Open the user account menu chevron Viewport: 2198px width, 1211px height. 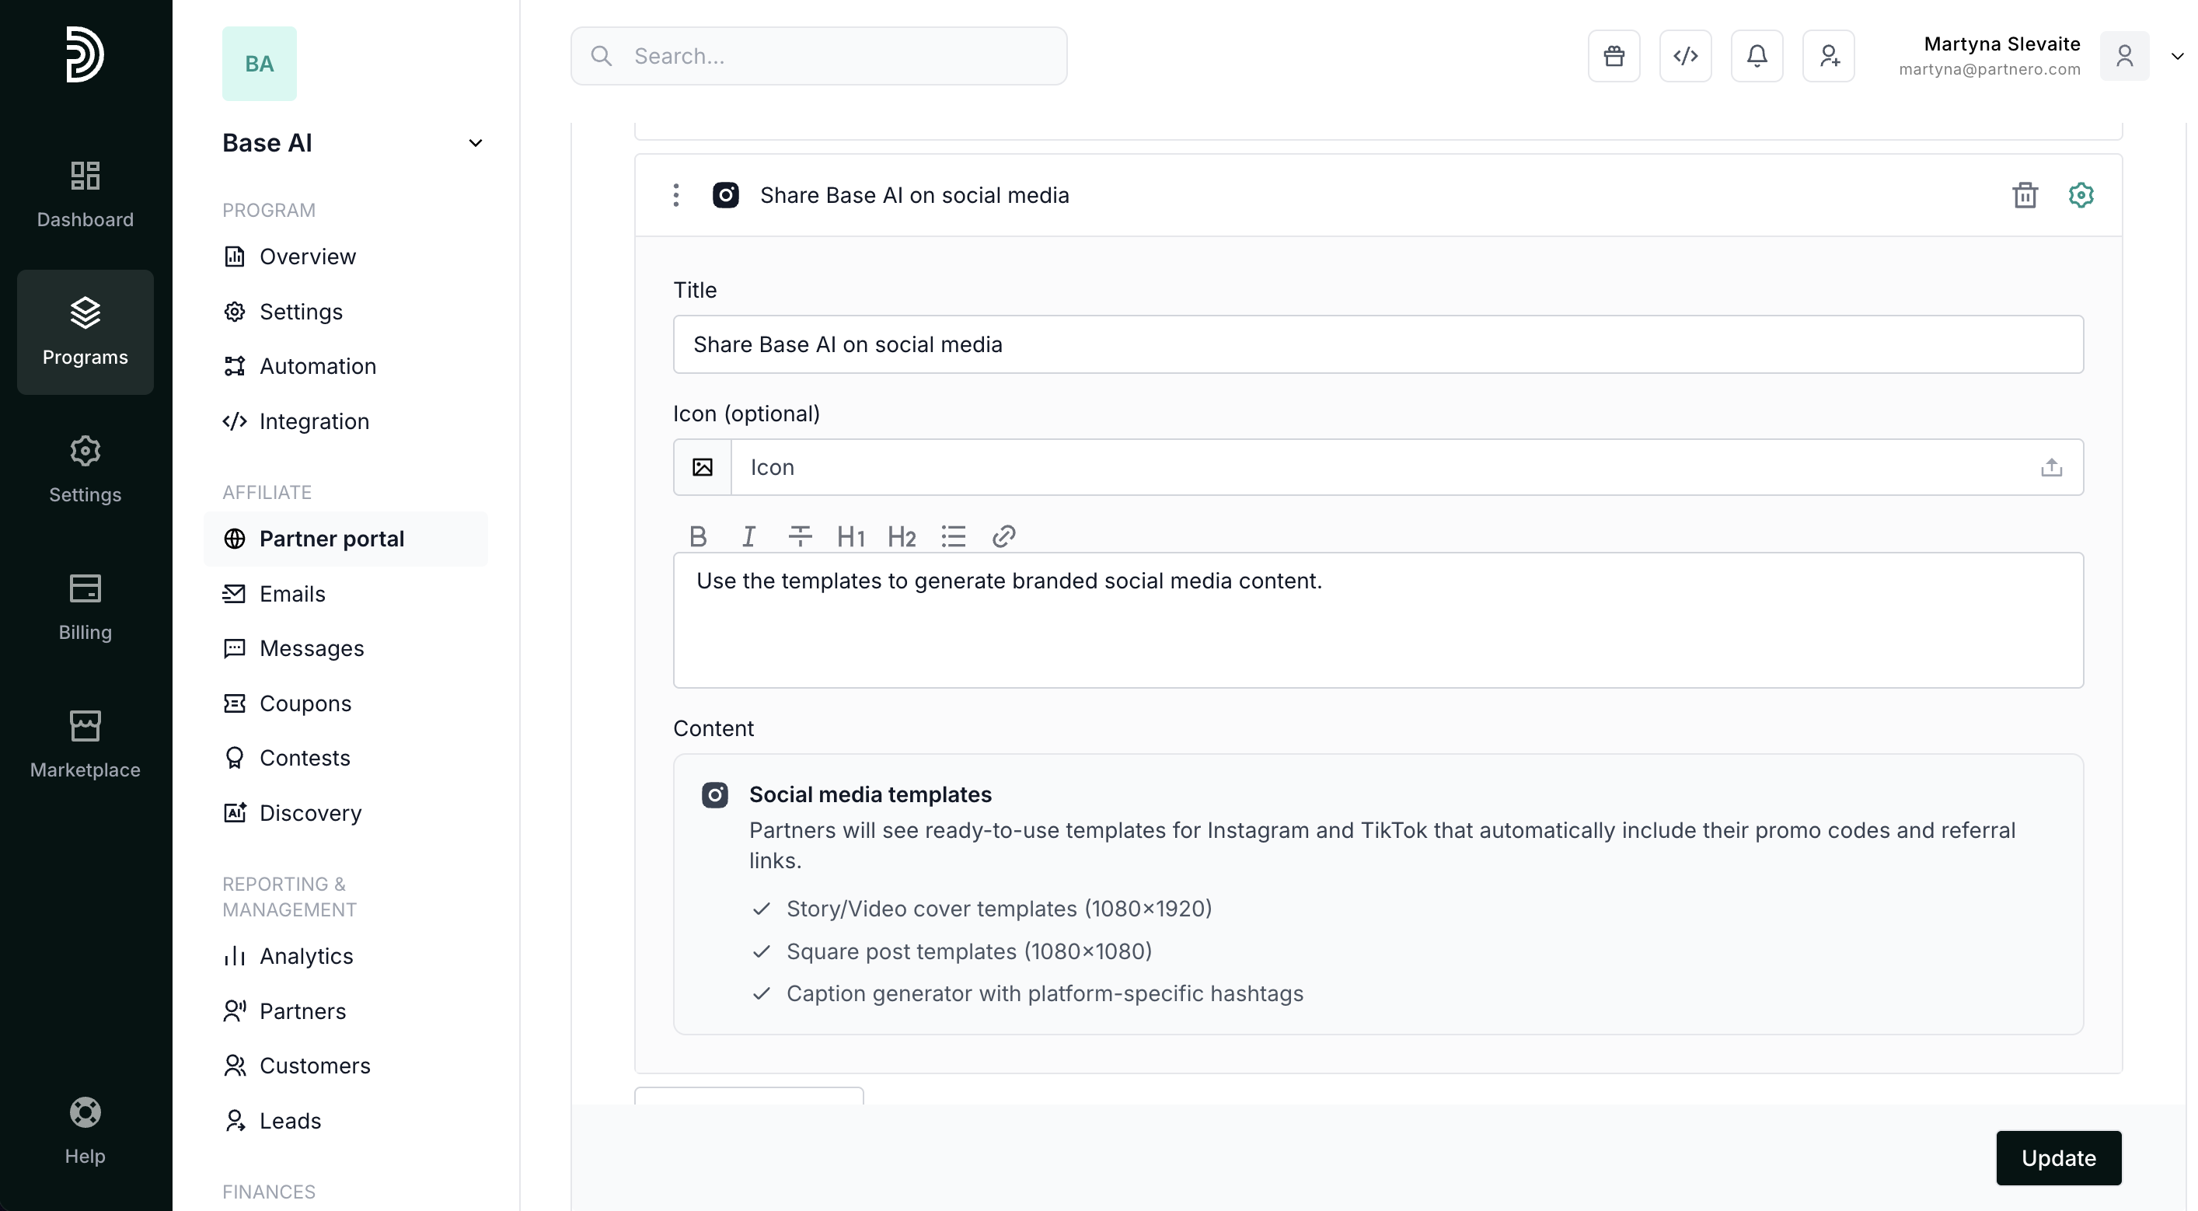[x=2177, y=56]
